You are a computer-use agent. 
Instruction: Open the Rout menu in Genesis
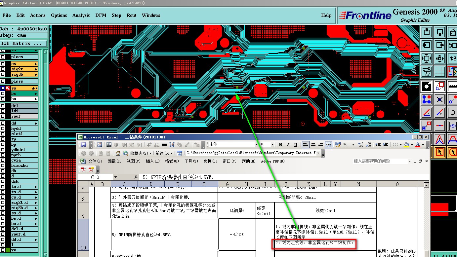click(x=132, y=15)
